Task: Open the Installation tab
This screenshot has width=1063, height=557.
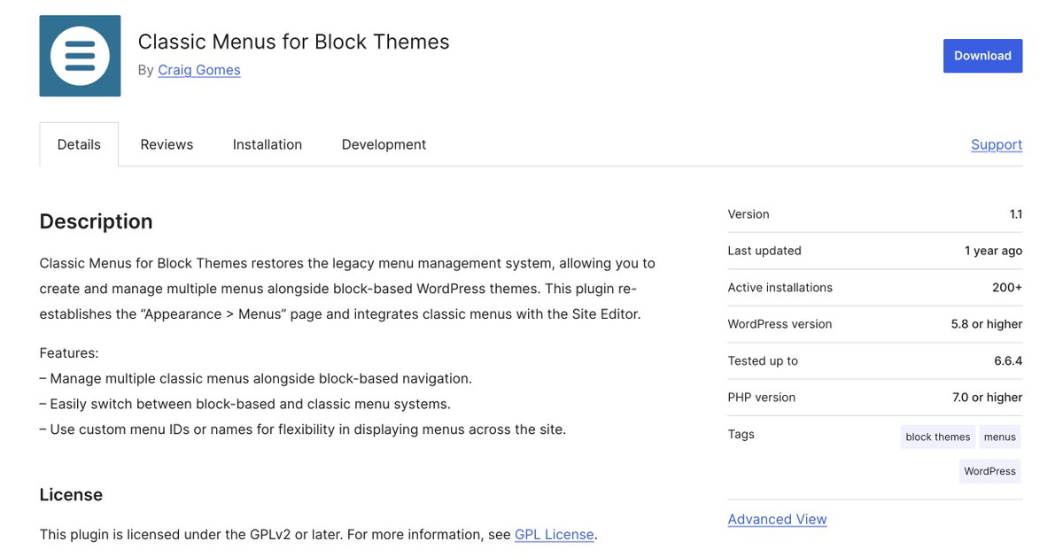Action: pos(268,144)
